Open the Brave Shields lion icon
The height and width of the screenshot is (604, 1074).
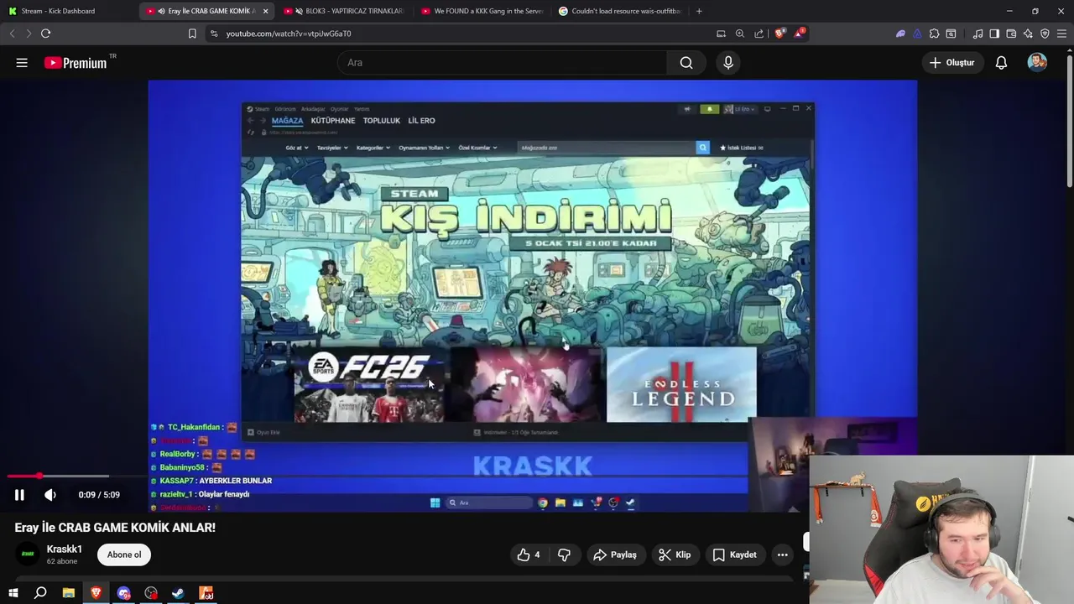(x=779, y=34)
